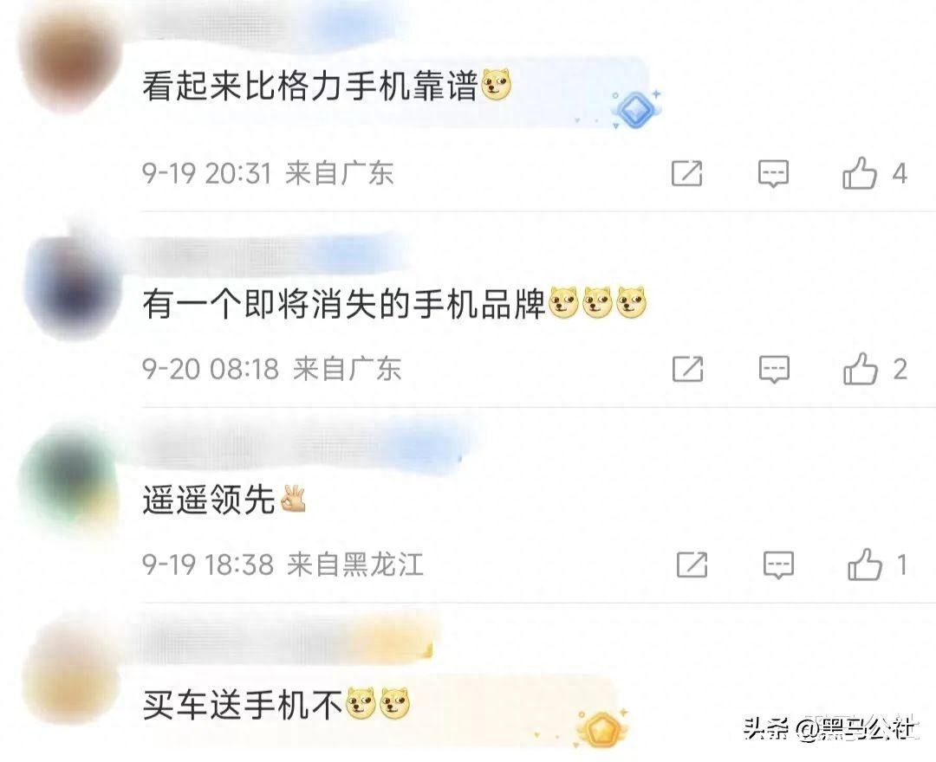Image resolution: width=936 pixels, height=762 pixels.
Task: Reply to the 格力手机靠谱 comment
Action: 773,173
